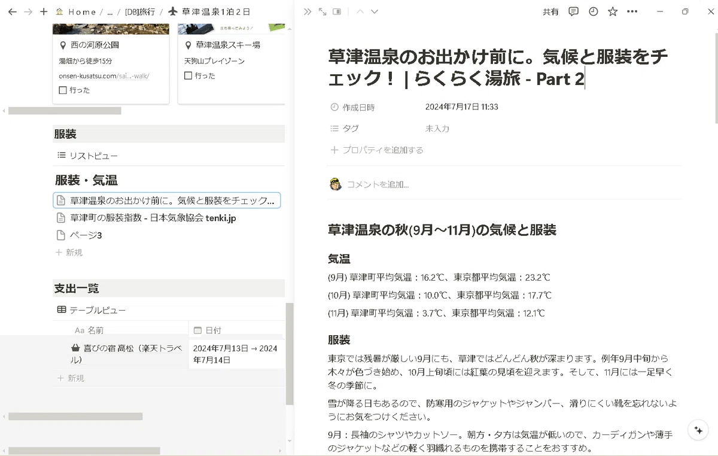Click the left panel vertical scrollbar

(x=290, y=353)
